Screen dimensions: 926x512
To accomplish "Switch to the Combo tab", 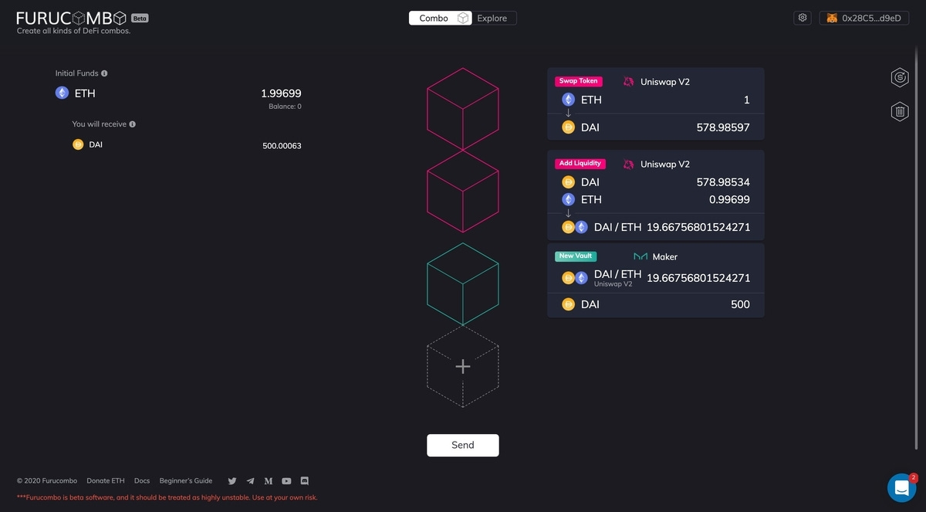I will (x=434, y=18).
